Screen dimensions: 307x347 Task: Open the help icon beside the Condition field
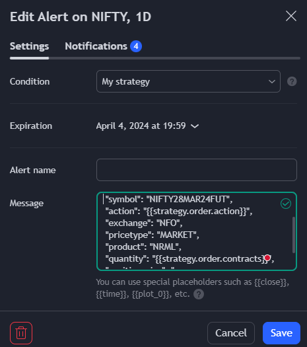point(292,81)
